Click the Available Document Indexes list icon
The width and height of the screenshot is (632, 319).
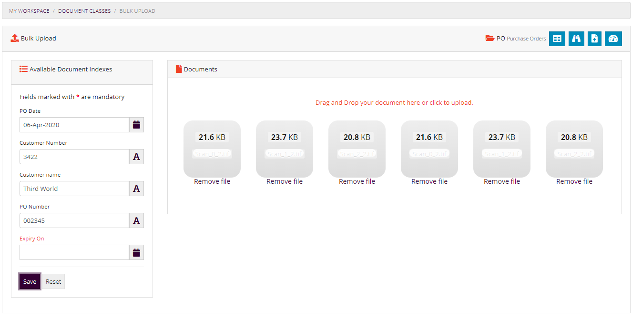(x=23, y=69)
